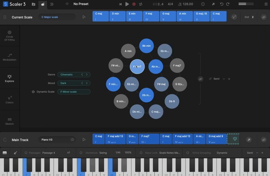Enable the Humanize option
Viewport: 270px width, 176px height.
tap(81, 153)
